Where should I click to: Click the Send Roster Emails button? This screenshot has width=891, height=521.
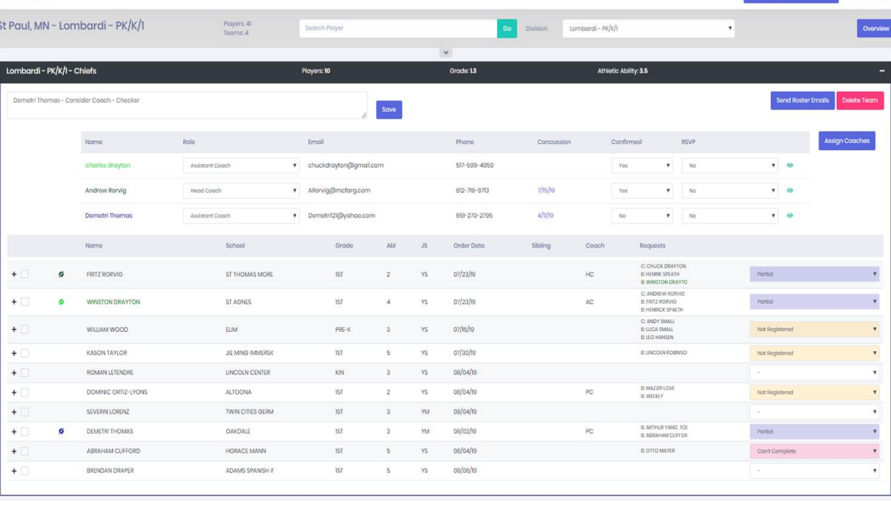coord(802,101)
